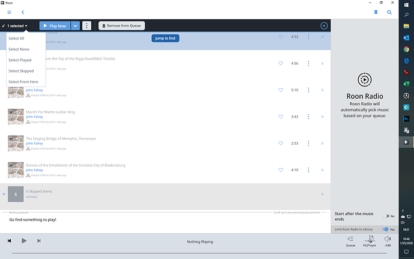Click album thumbnail of Dances of the Inhabitants
Viewport: 414px width, 259px height.
[16, 170]
